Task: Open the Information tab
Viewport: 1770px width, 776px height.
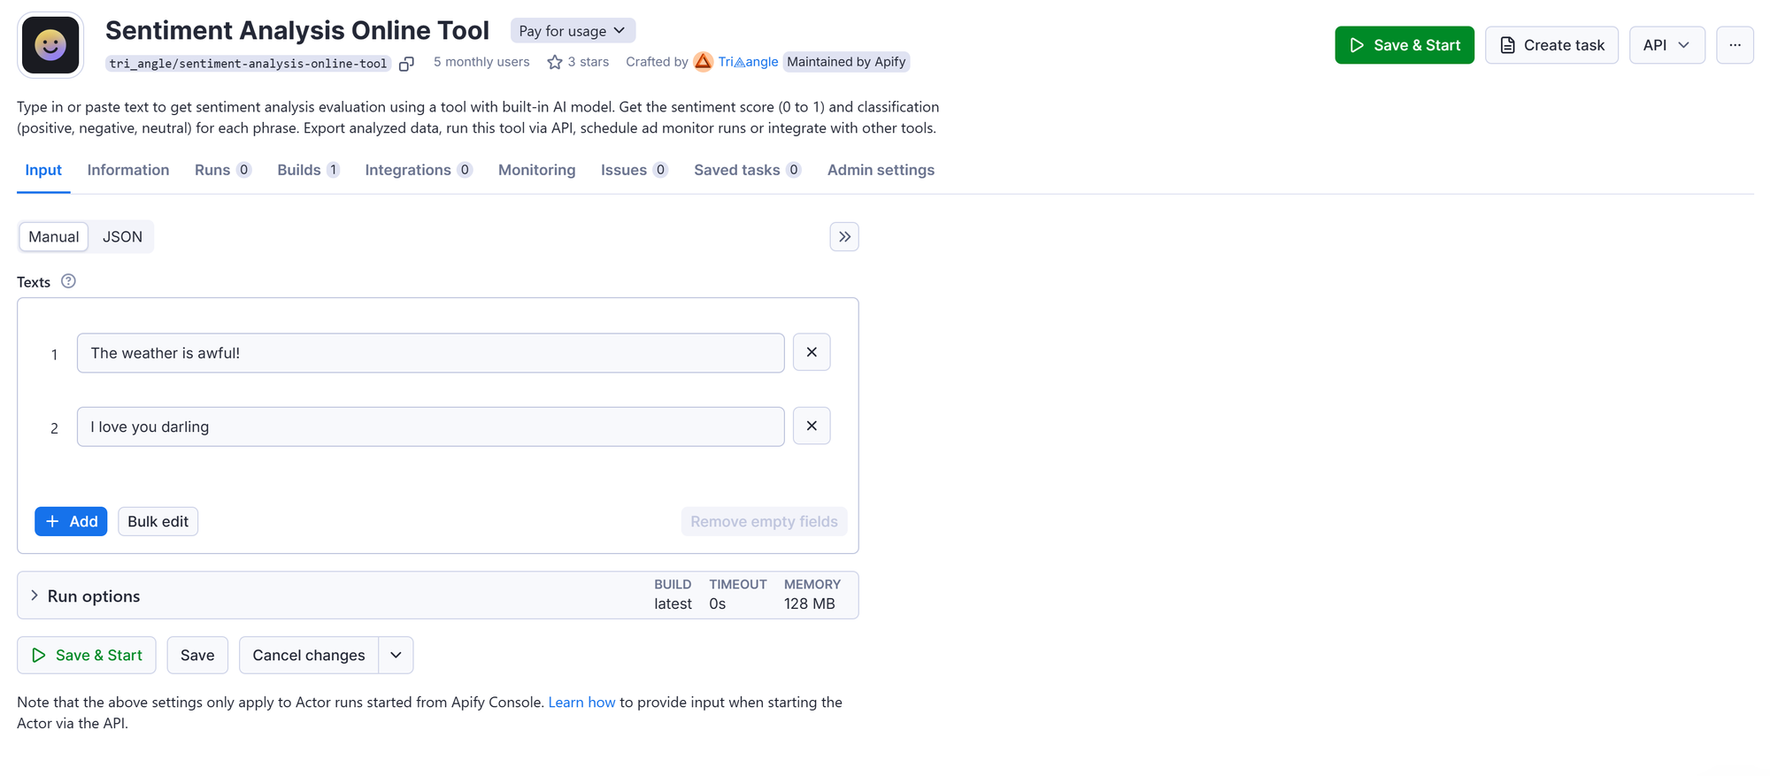Action: point(128,170)
